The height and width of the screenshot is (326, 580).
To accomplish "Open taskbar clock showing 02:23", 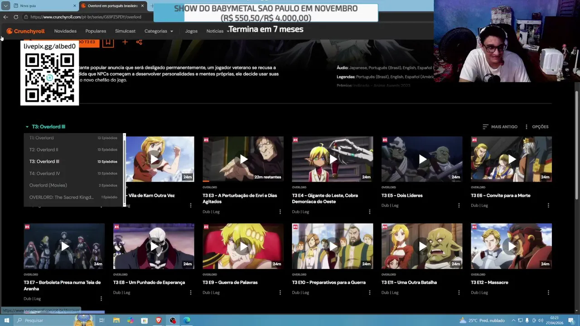I will 555,320.
